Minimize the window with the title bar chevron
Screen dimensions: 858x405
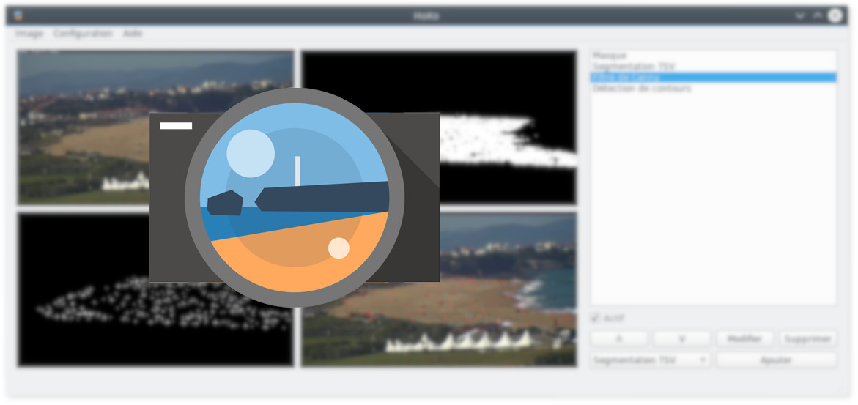800,15
